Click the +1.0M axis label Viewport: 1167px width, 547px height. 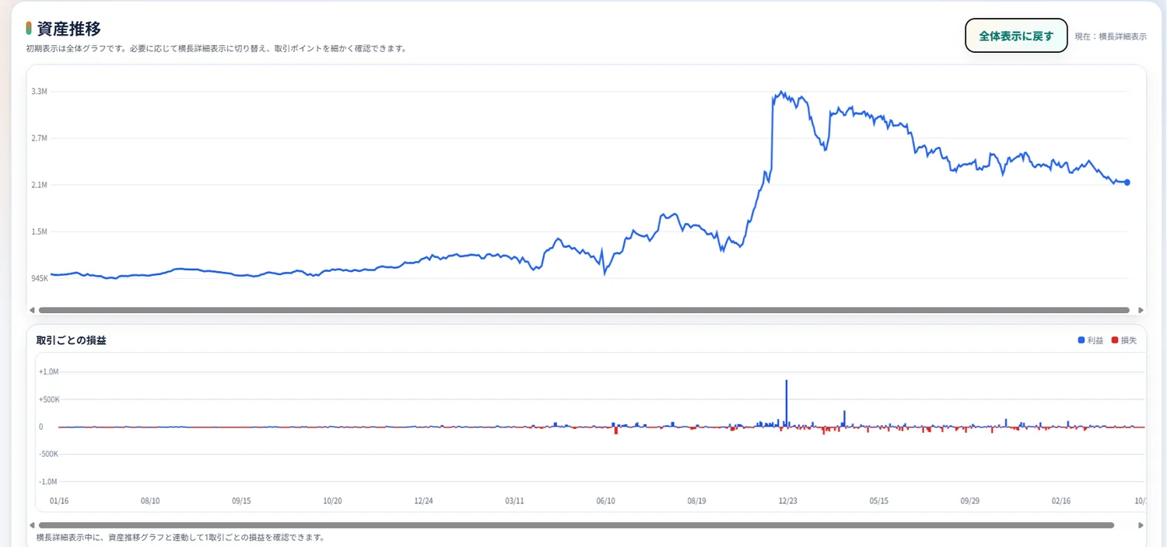[48, 372]
